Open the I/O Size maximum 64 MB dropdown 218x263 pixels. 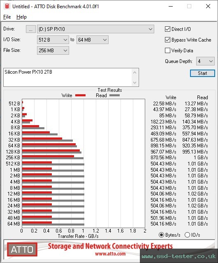(x=93, y=40)
